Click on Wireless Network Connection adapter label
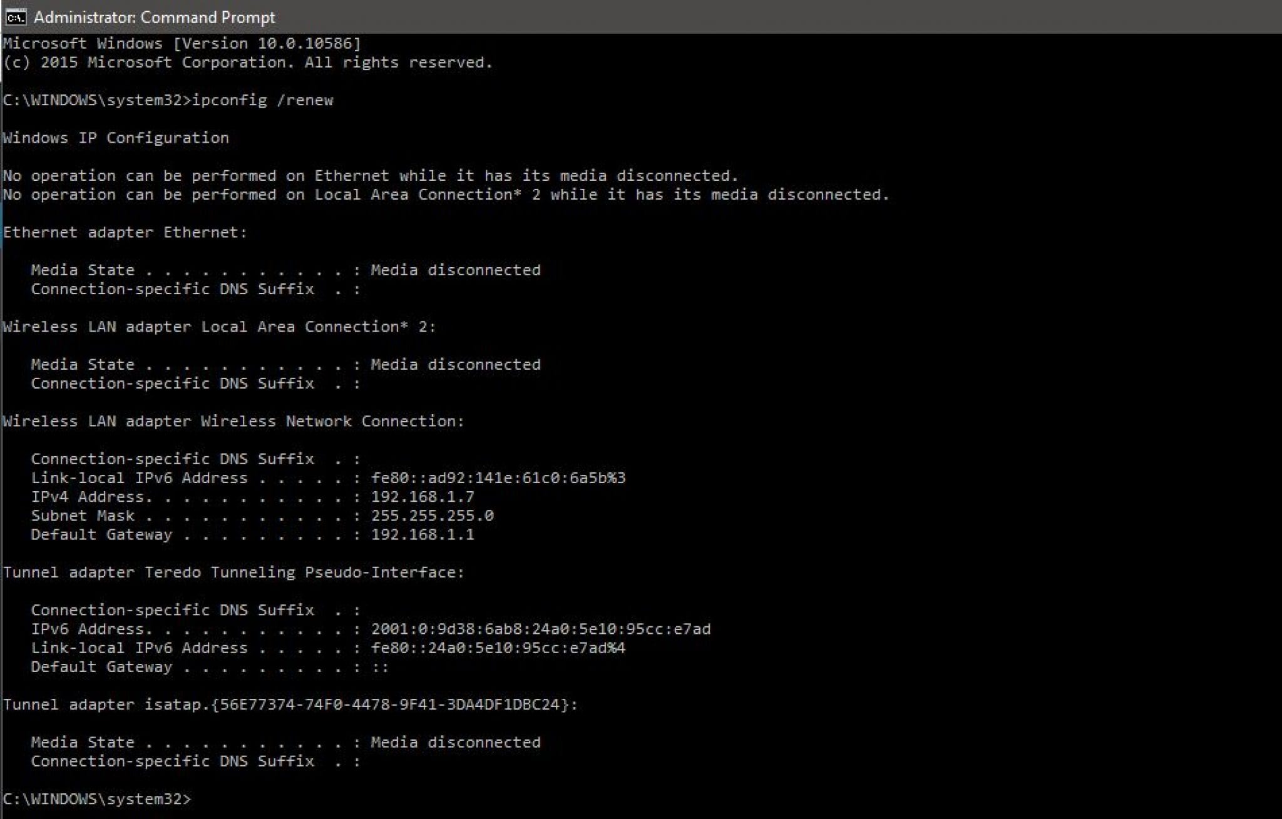This screenshot has width=1282, height=819. (238, 420)
